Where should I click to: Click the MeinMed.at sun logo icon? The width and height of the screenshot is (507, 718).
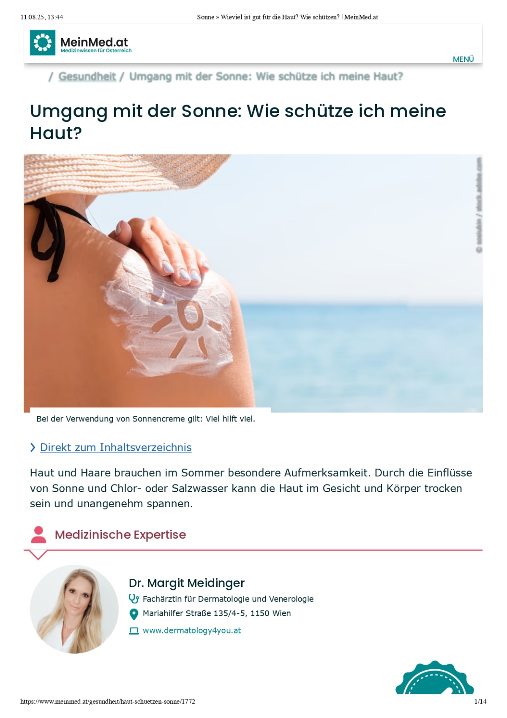pos(42,43)
